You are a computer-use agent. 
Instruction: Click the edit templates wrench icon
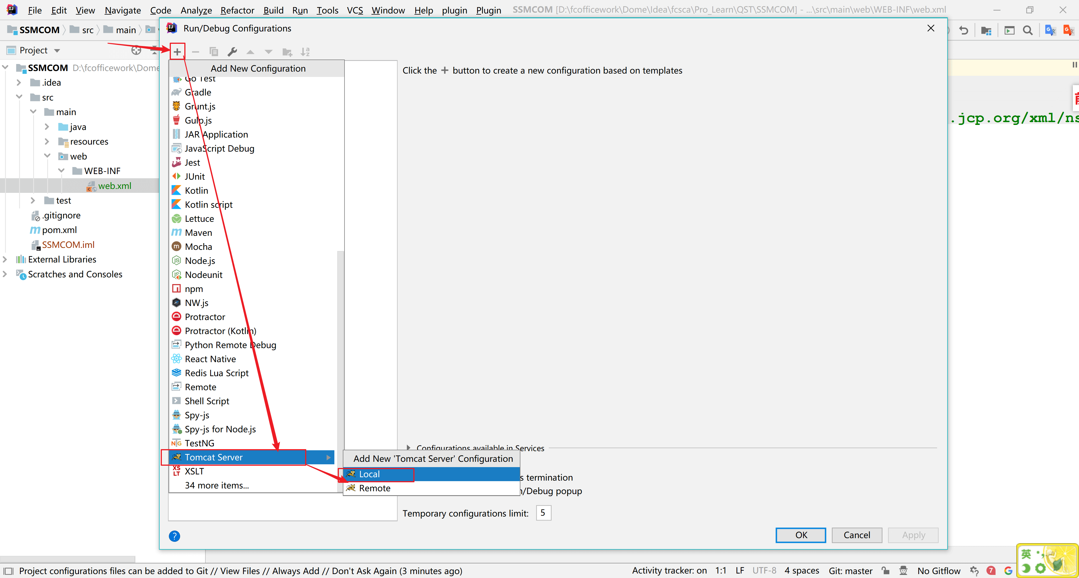[232, 52]
